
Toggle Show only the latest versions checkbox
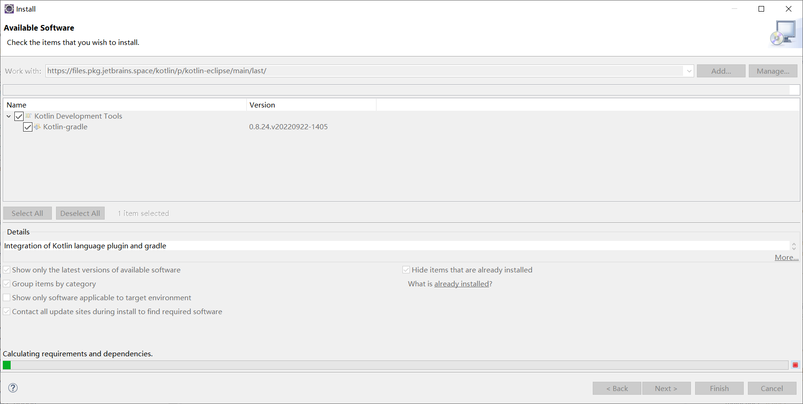[7, 270]
